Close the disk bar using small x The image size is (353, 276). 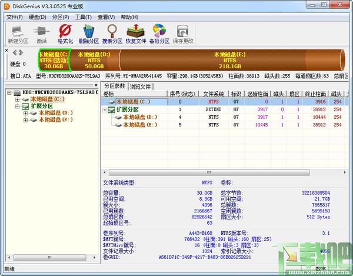coord(6,51)
